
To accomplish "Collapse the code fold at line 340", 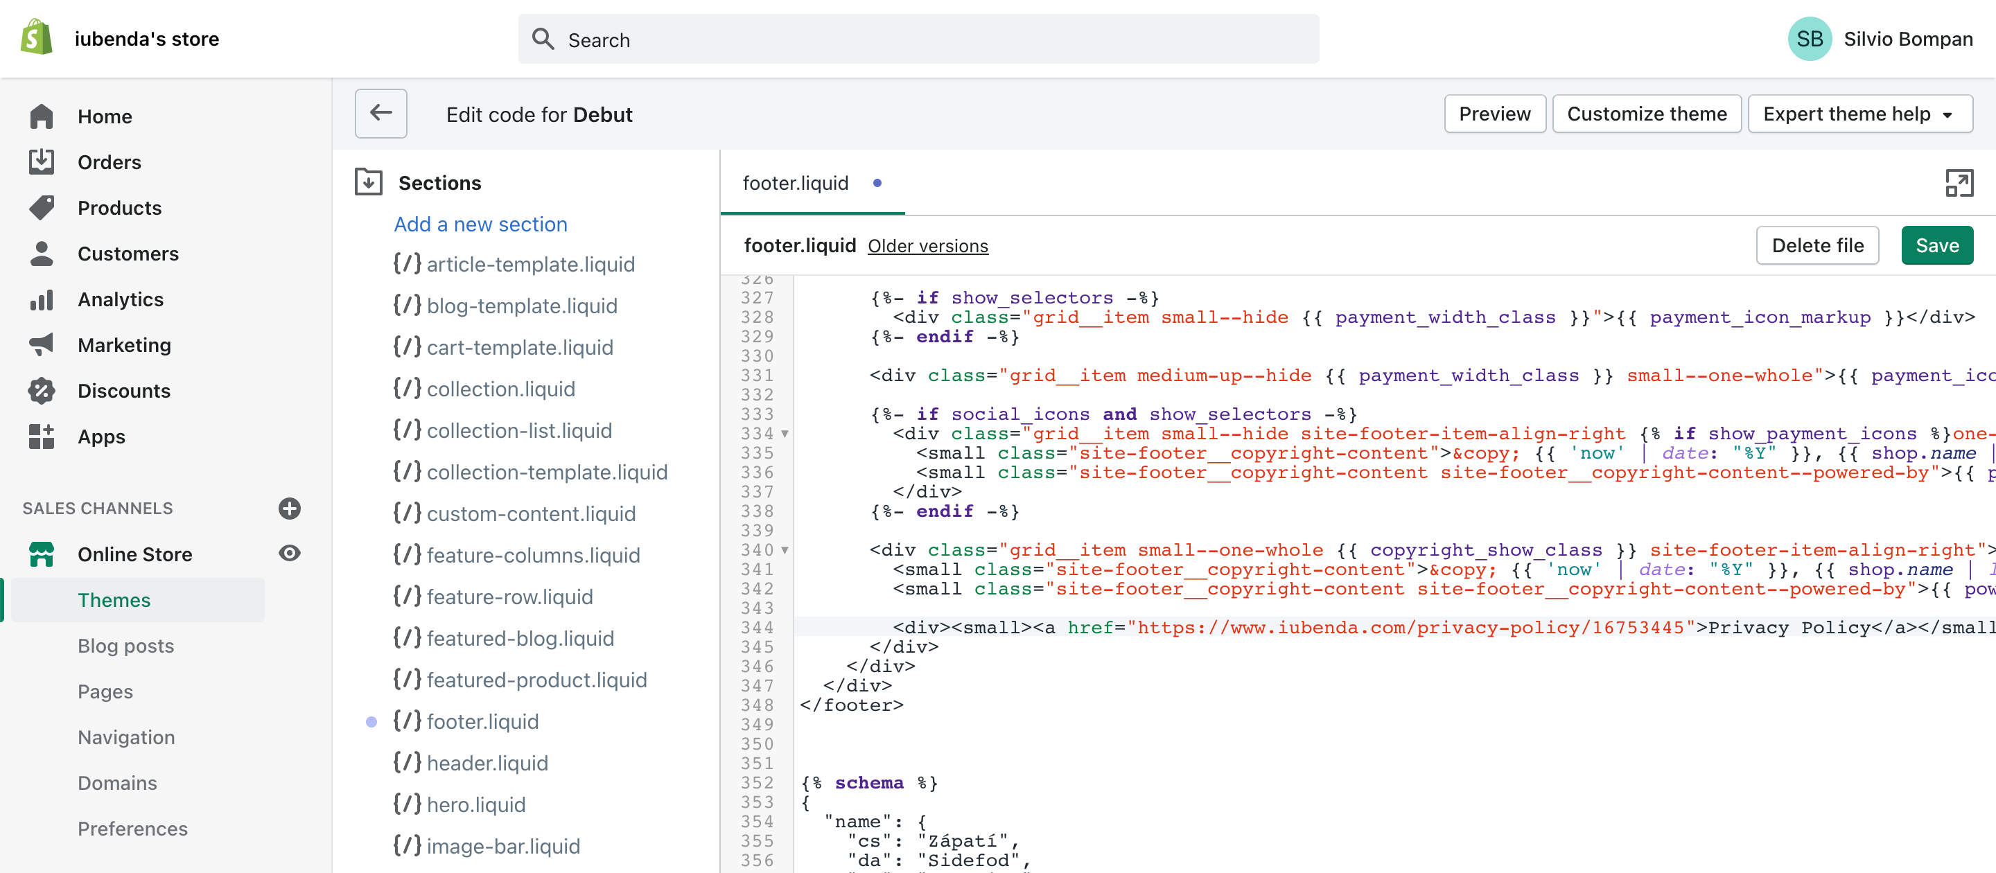I will 785,550.
